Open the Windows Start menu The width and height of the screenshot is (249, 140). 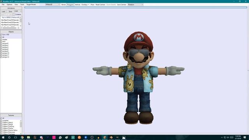tap(3, 137)
